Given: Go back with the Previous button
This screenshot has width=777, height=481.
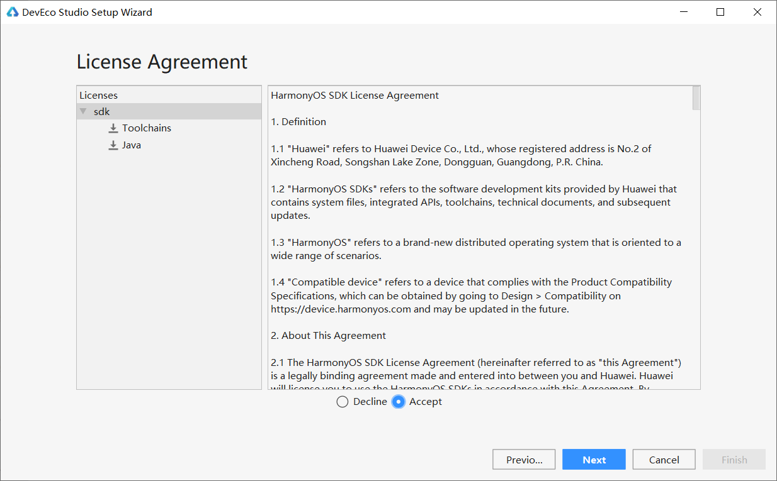Looking at the screenshot, I should 524,460.
